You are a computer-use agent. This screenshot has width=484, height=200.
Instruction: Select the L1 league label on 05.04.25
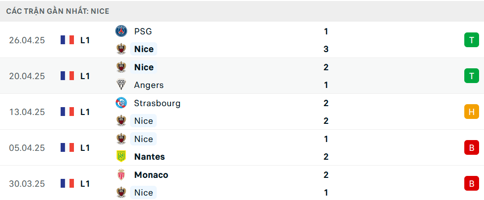85,148
